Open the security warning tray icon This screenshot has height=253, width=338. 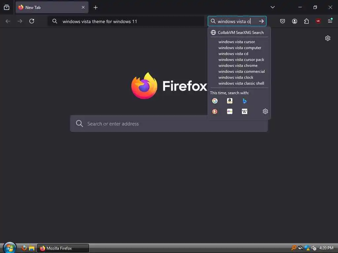click(307, 248)
